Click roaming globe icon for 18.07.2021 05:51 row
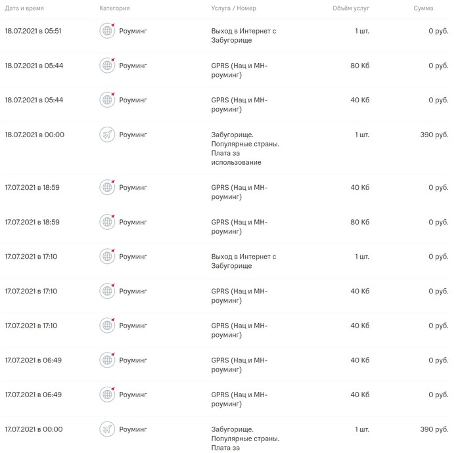This screenshot has height=453, width=460. click(107, 31)
